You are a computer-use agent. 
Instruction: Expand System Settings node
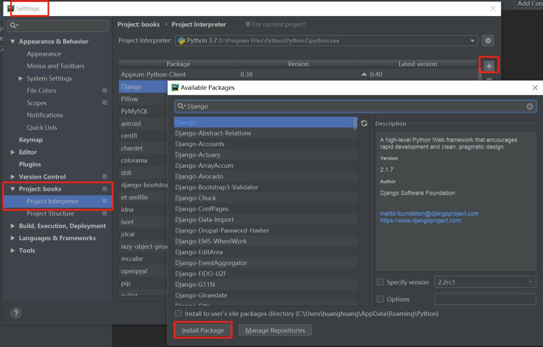click(x=21, y=78)
